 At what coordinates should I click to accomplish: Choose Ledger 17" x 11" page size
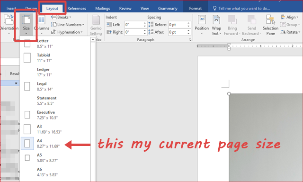(55, 72)
